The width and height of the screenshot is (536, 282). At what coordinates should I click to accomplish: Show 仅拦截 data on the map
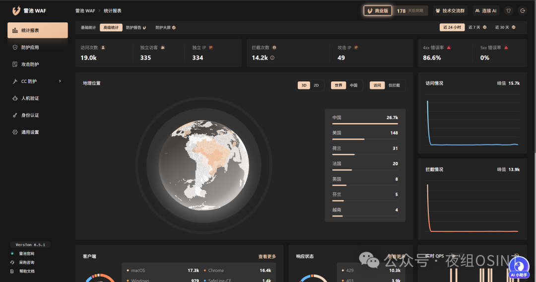(x=394, y=85)
